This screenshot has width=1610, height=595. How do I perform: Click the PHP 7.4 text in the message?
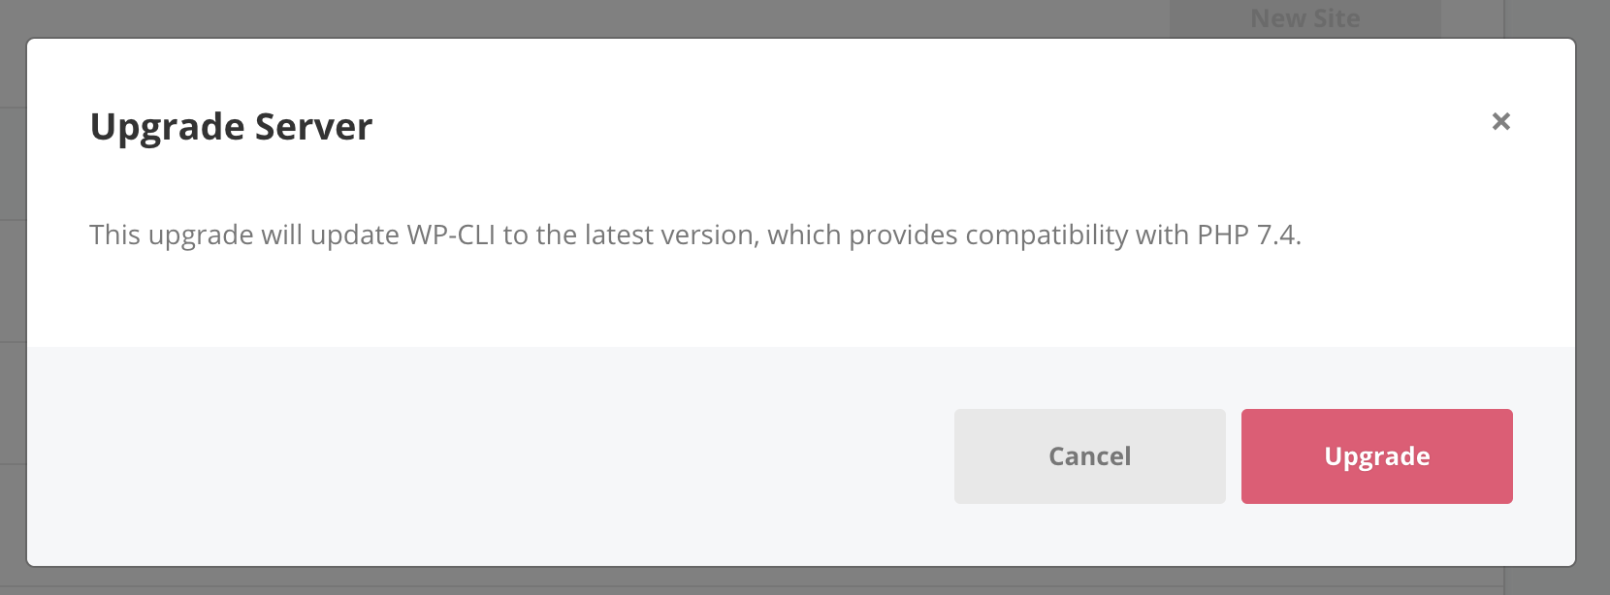pos(1247,235)
